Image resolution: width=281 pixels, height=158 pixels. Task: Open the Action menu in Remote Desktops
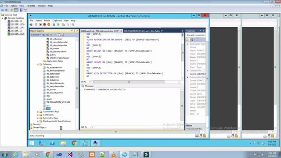tap(14, 6)
